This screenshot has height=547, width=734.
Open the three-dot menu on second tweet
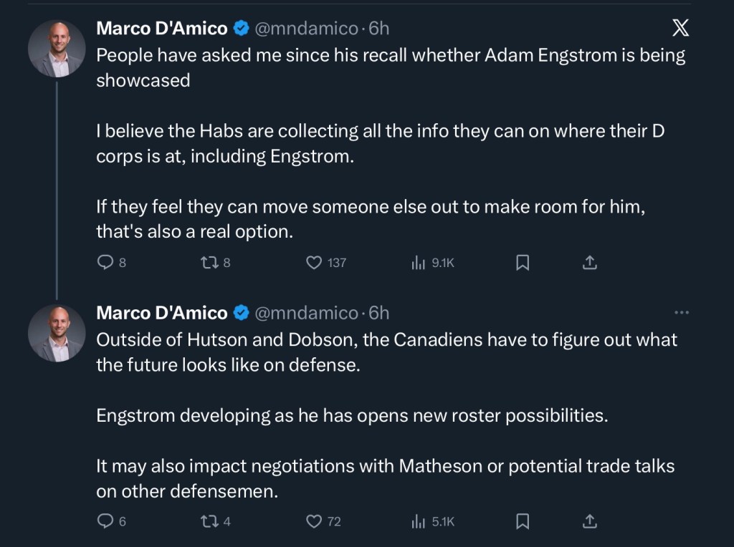682,313
